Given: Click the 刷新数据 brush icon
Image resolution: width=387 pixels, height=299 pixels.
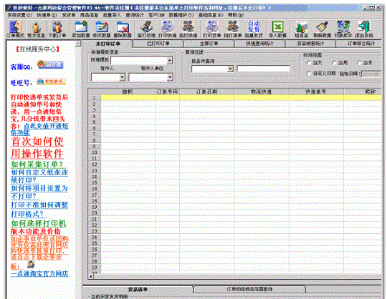Looking at the screenshot, I should point(322,29).
